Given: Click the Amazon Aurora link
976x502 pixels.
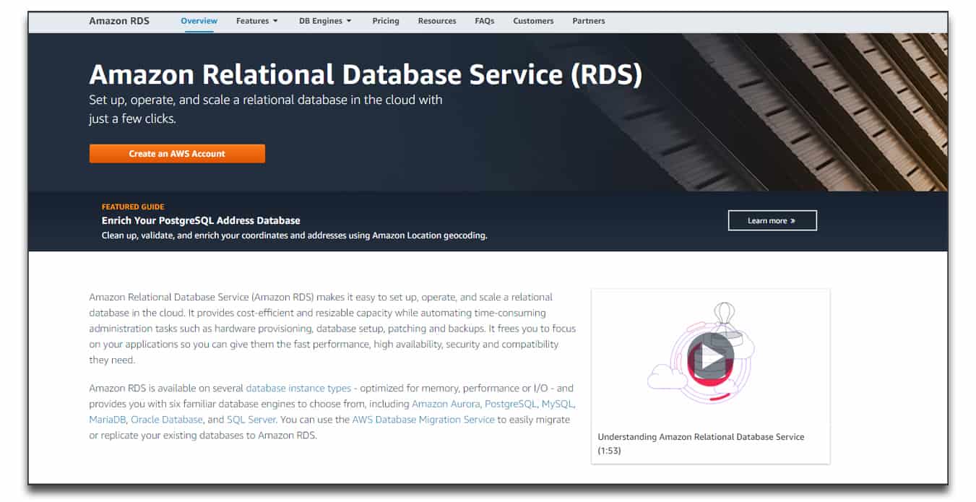Looking at the screenshot, I should 446,404.
